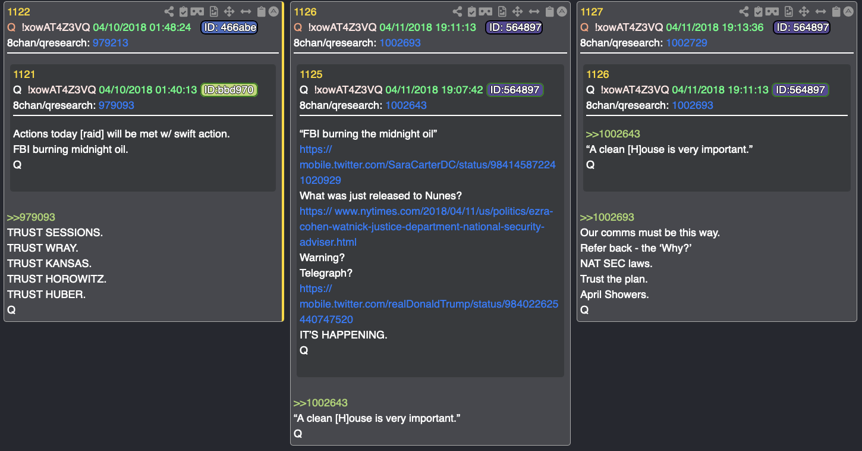
Task: Follow >>1002693 reply reference in post 1127
Action: (607, 217)
